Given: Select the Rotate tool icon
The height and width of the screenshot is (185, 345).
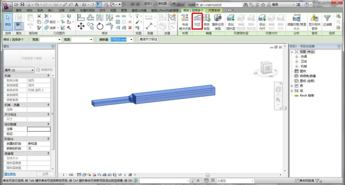Looking at the screenshot, I should tap(100, 26).
